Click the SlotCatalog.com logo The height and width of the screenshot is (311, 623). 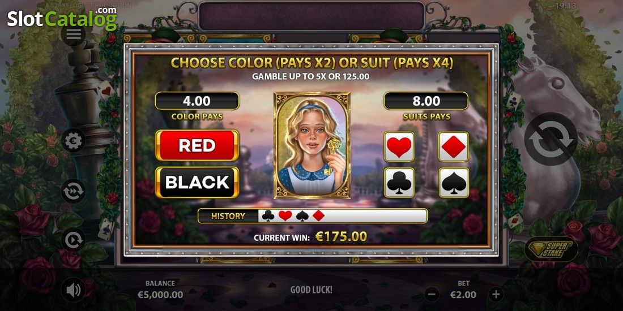[x=62, y=18]
